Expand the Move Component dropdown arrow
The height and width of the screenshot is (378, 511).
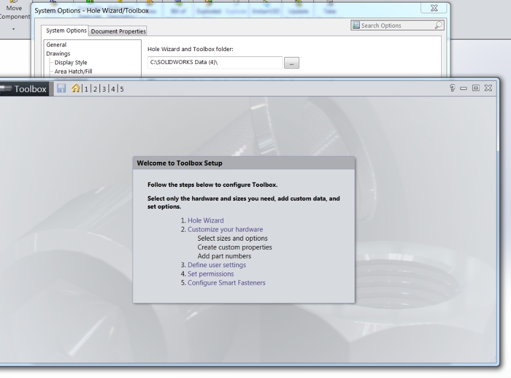coord(13,29)
